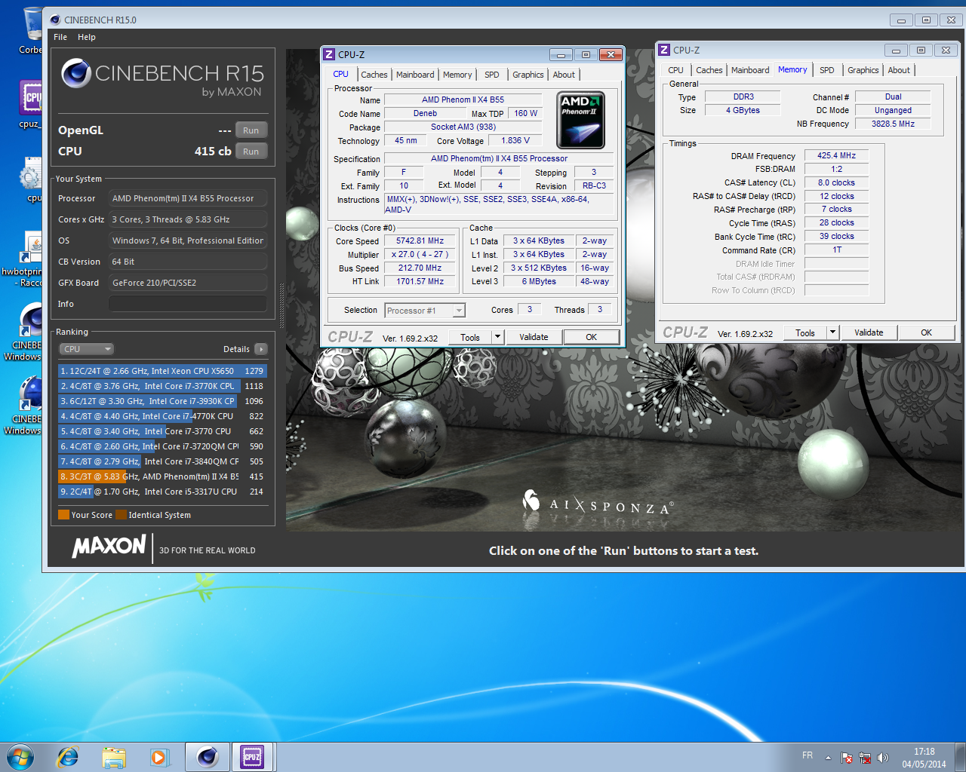966x772 pixels.
Task: Click Tools button in left CPU-Z window
Action: (x=470, y=337)
